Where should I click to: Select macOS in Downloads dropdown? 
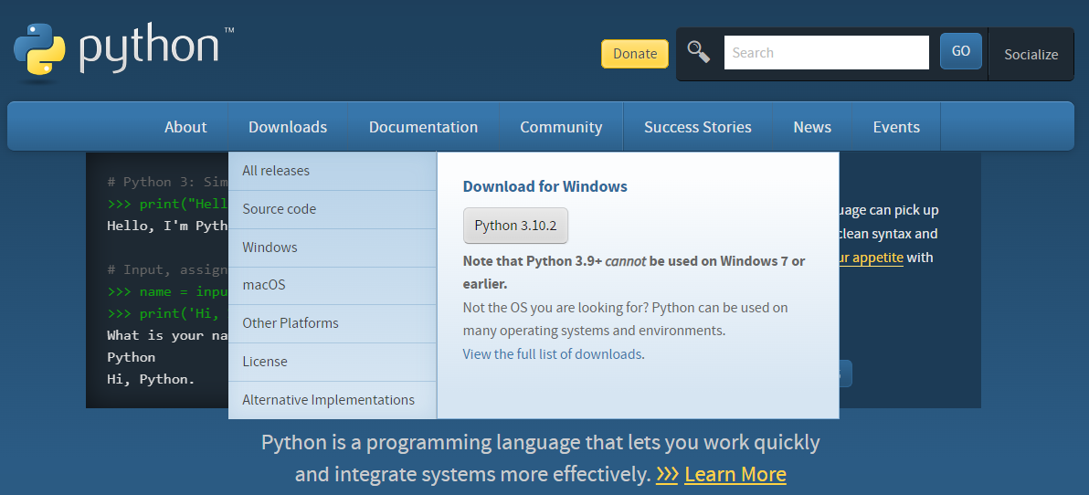coord(332,285)
